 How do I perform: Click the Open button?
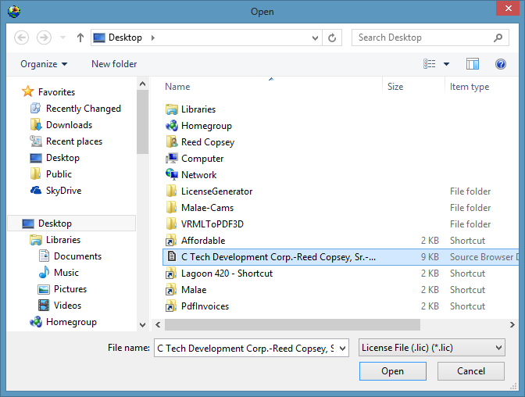pyautogui.click(x=393, y=371)
